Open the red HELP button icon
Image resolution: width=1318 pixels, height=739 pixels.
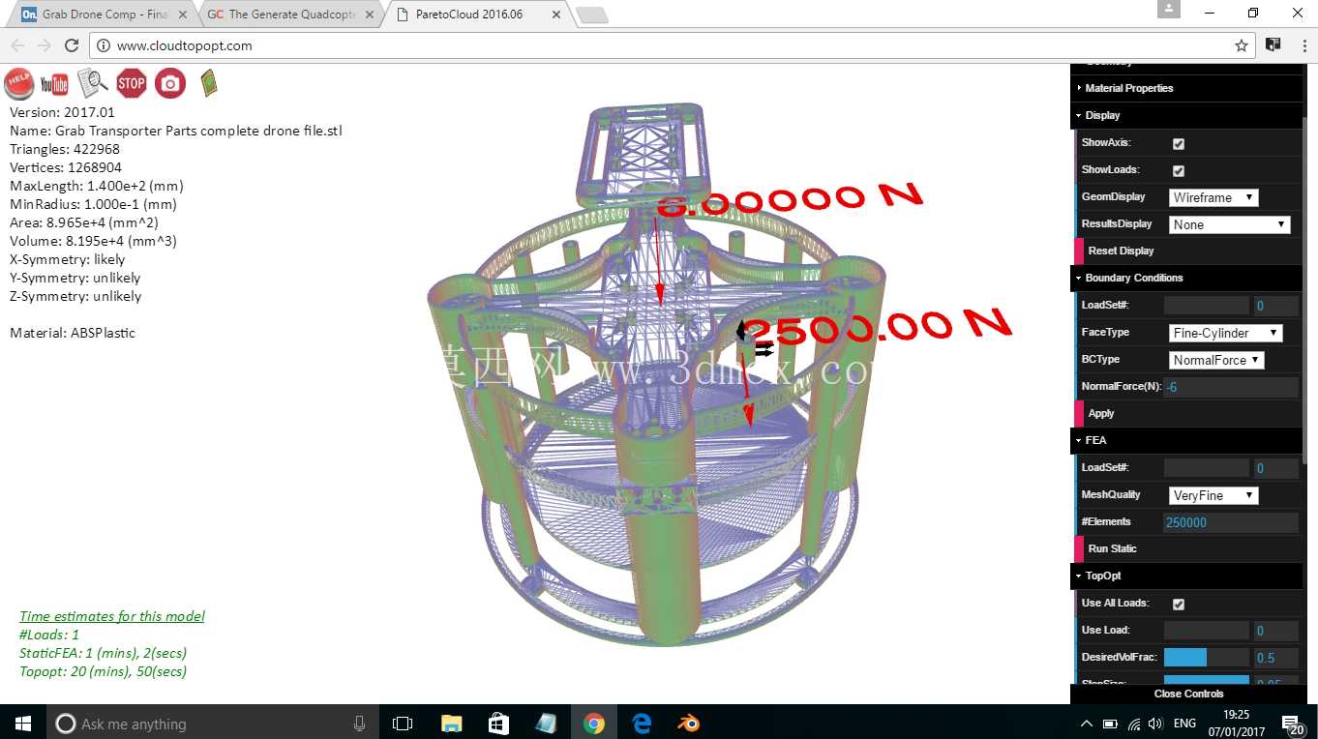(x=19, y=83)
